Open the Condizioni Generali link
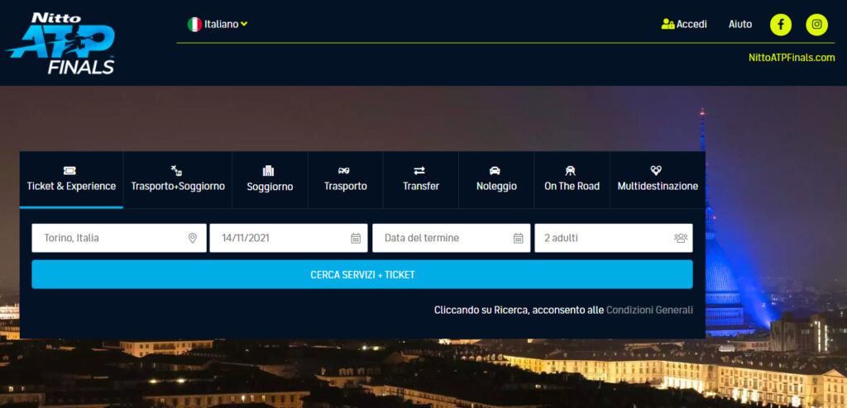 coord(649,311)
